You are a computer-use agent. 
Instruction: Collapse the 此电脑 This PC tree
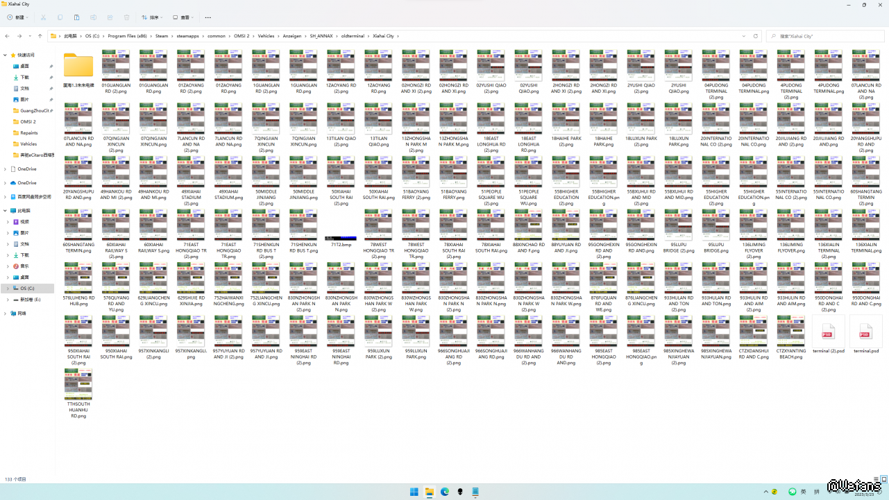click(5, 210)
